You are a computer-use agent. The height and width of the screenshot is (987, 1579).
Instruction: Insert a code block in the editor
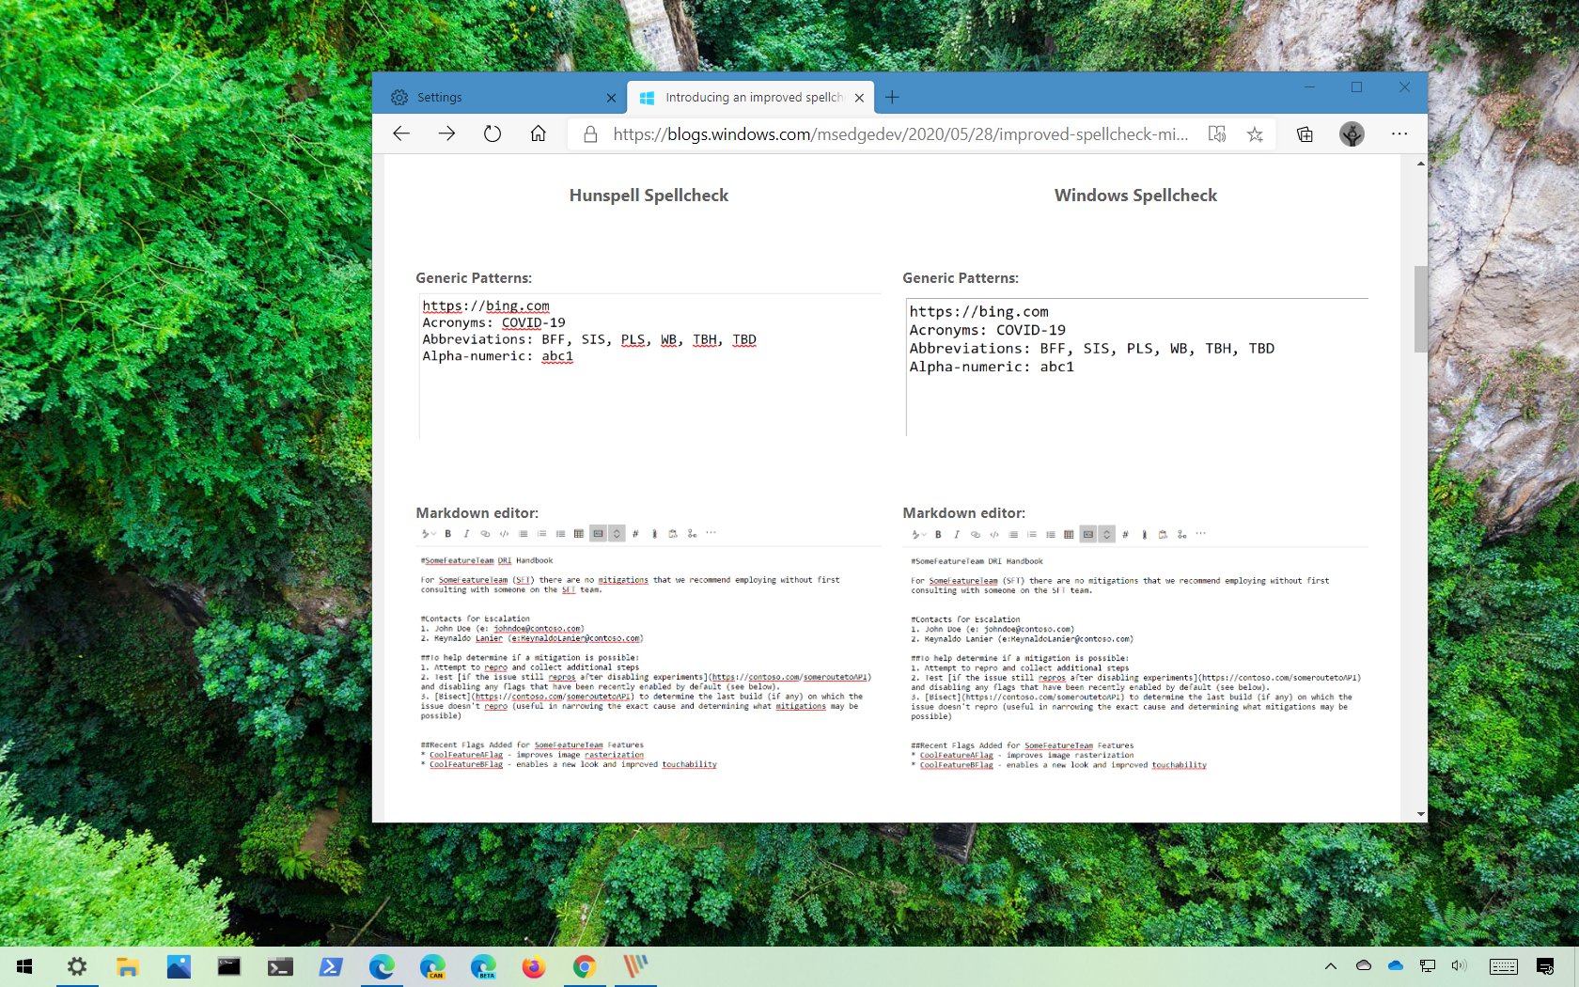pos(504,534)
